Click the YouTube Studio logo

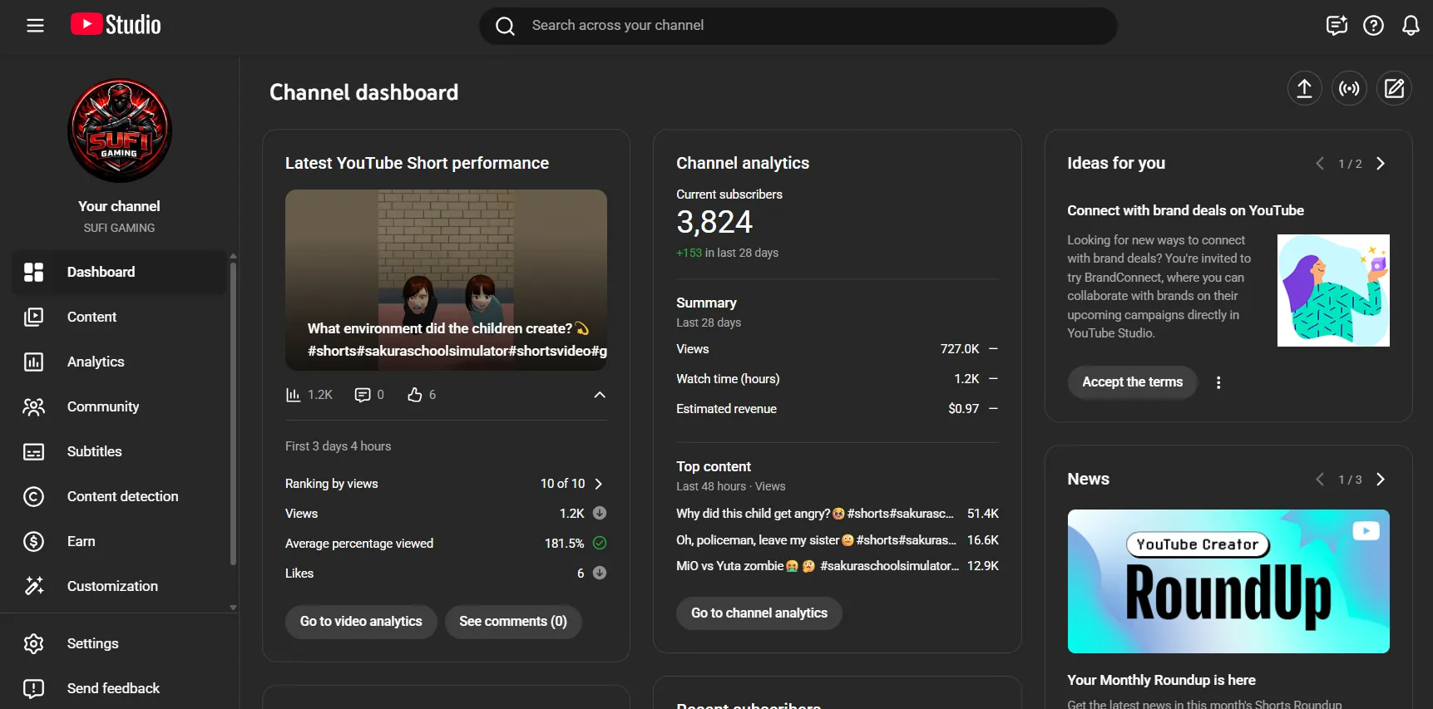(x=116, y=25)
